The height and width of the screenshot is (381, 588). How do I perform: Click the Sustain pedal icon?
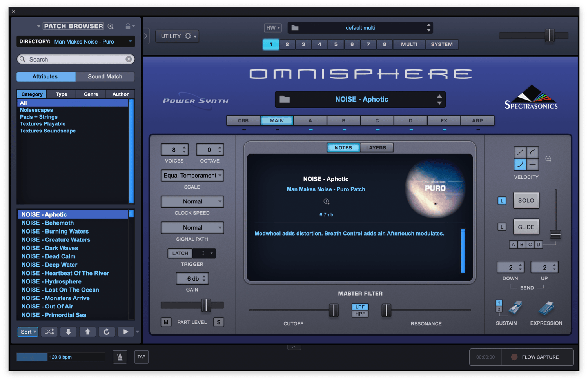tap(515, 308)
